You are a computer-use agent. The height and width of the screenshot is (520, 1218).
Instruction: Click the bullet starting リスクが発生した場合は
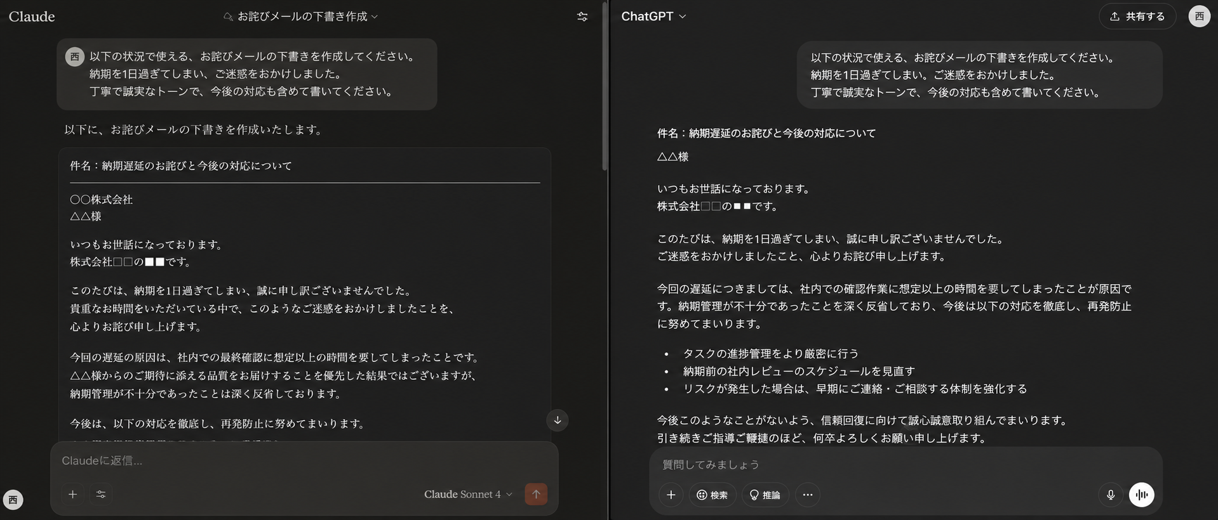[x=855, y=389]
